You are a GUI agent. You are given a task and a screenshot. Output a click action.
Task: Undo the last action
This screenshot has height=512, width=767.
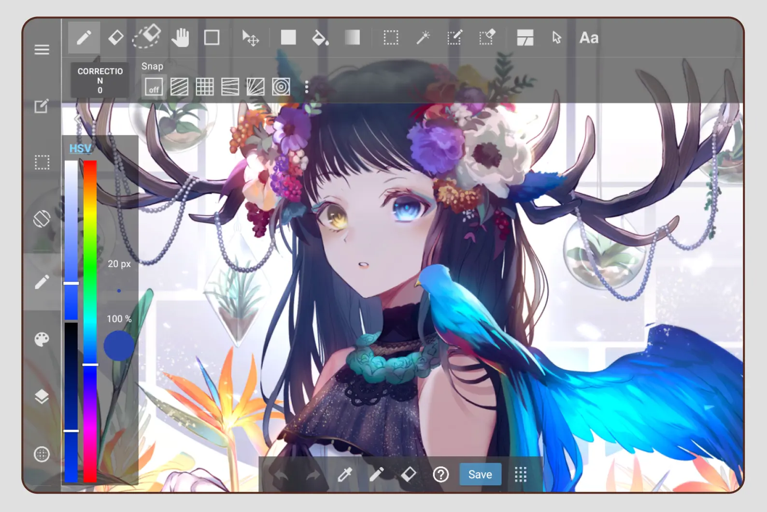click(x=281, y=475)
